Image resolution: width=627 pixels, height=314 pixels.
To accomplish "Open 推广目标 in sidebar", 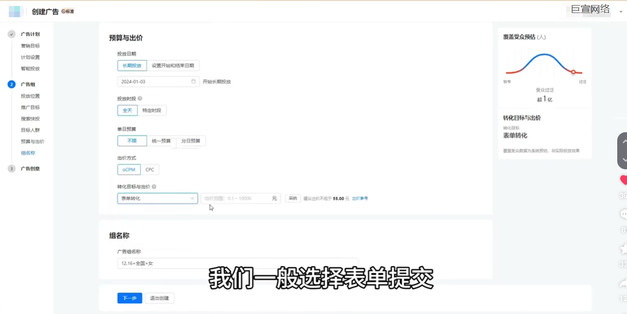I will [x=30, y=108].
